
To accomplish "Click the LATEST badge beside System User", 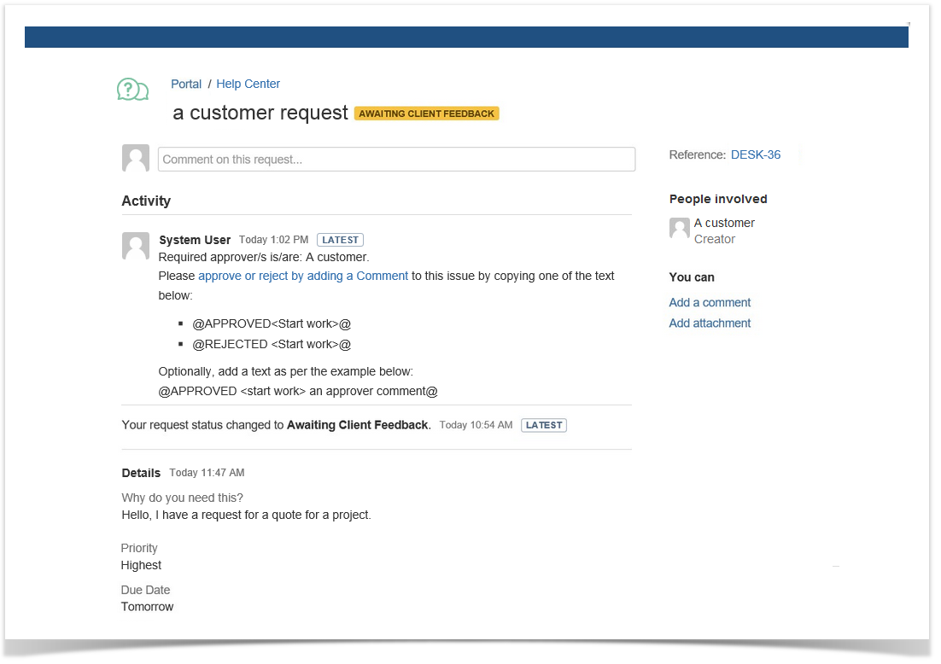I will (x=340, y=240).
